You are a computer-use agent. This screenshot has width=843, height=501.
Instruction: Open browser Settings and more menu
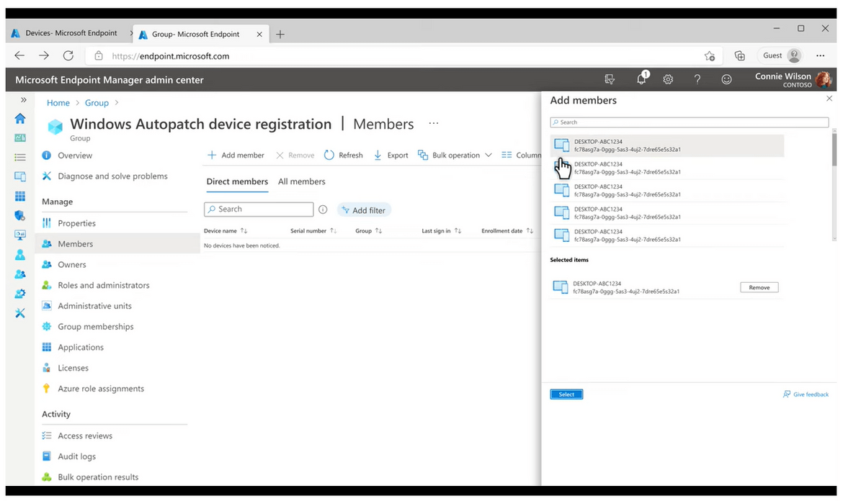821,55
